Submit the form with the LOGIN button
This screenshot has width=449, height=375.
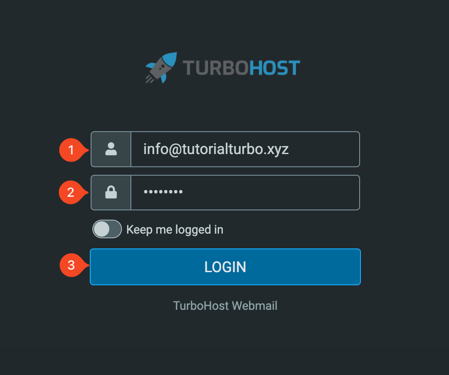pyautogui.click(x=225, y=267)
